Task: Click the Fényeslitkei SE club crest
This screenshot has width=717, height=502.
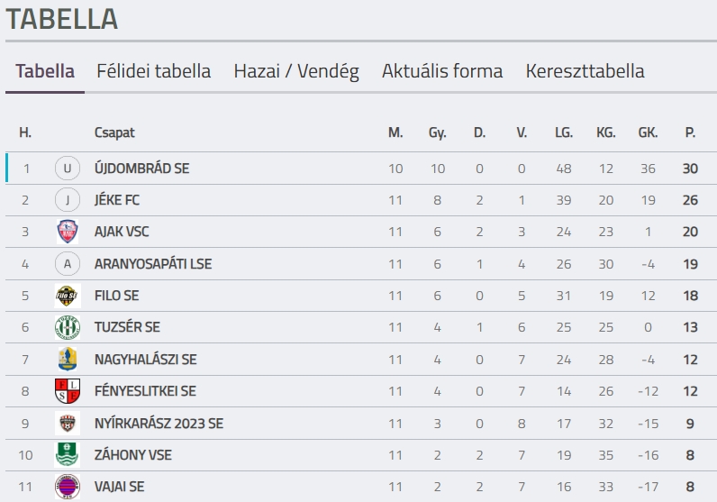Action: click(x=68, y=391)
